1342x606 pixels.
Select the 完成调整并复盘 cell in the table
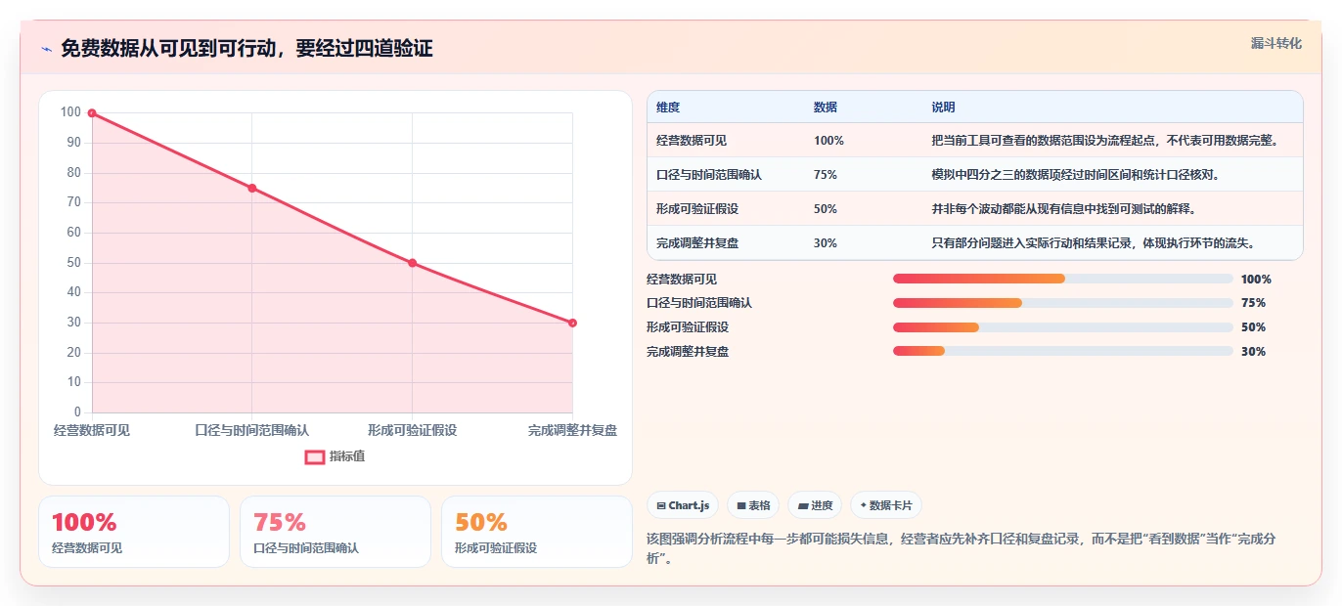point(697,243)
